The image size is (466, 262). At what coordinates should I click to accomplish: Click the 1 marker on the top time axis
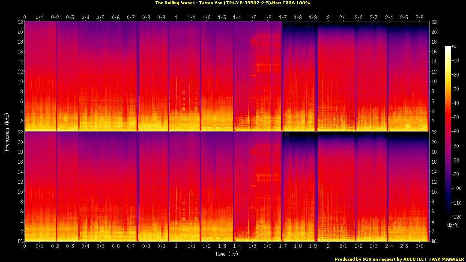[176, 18]
